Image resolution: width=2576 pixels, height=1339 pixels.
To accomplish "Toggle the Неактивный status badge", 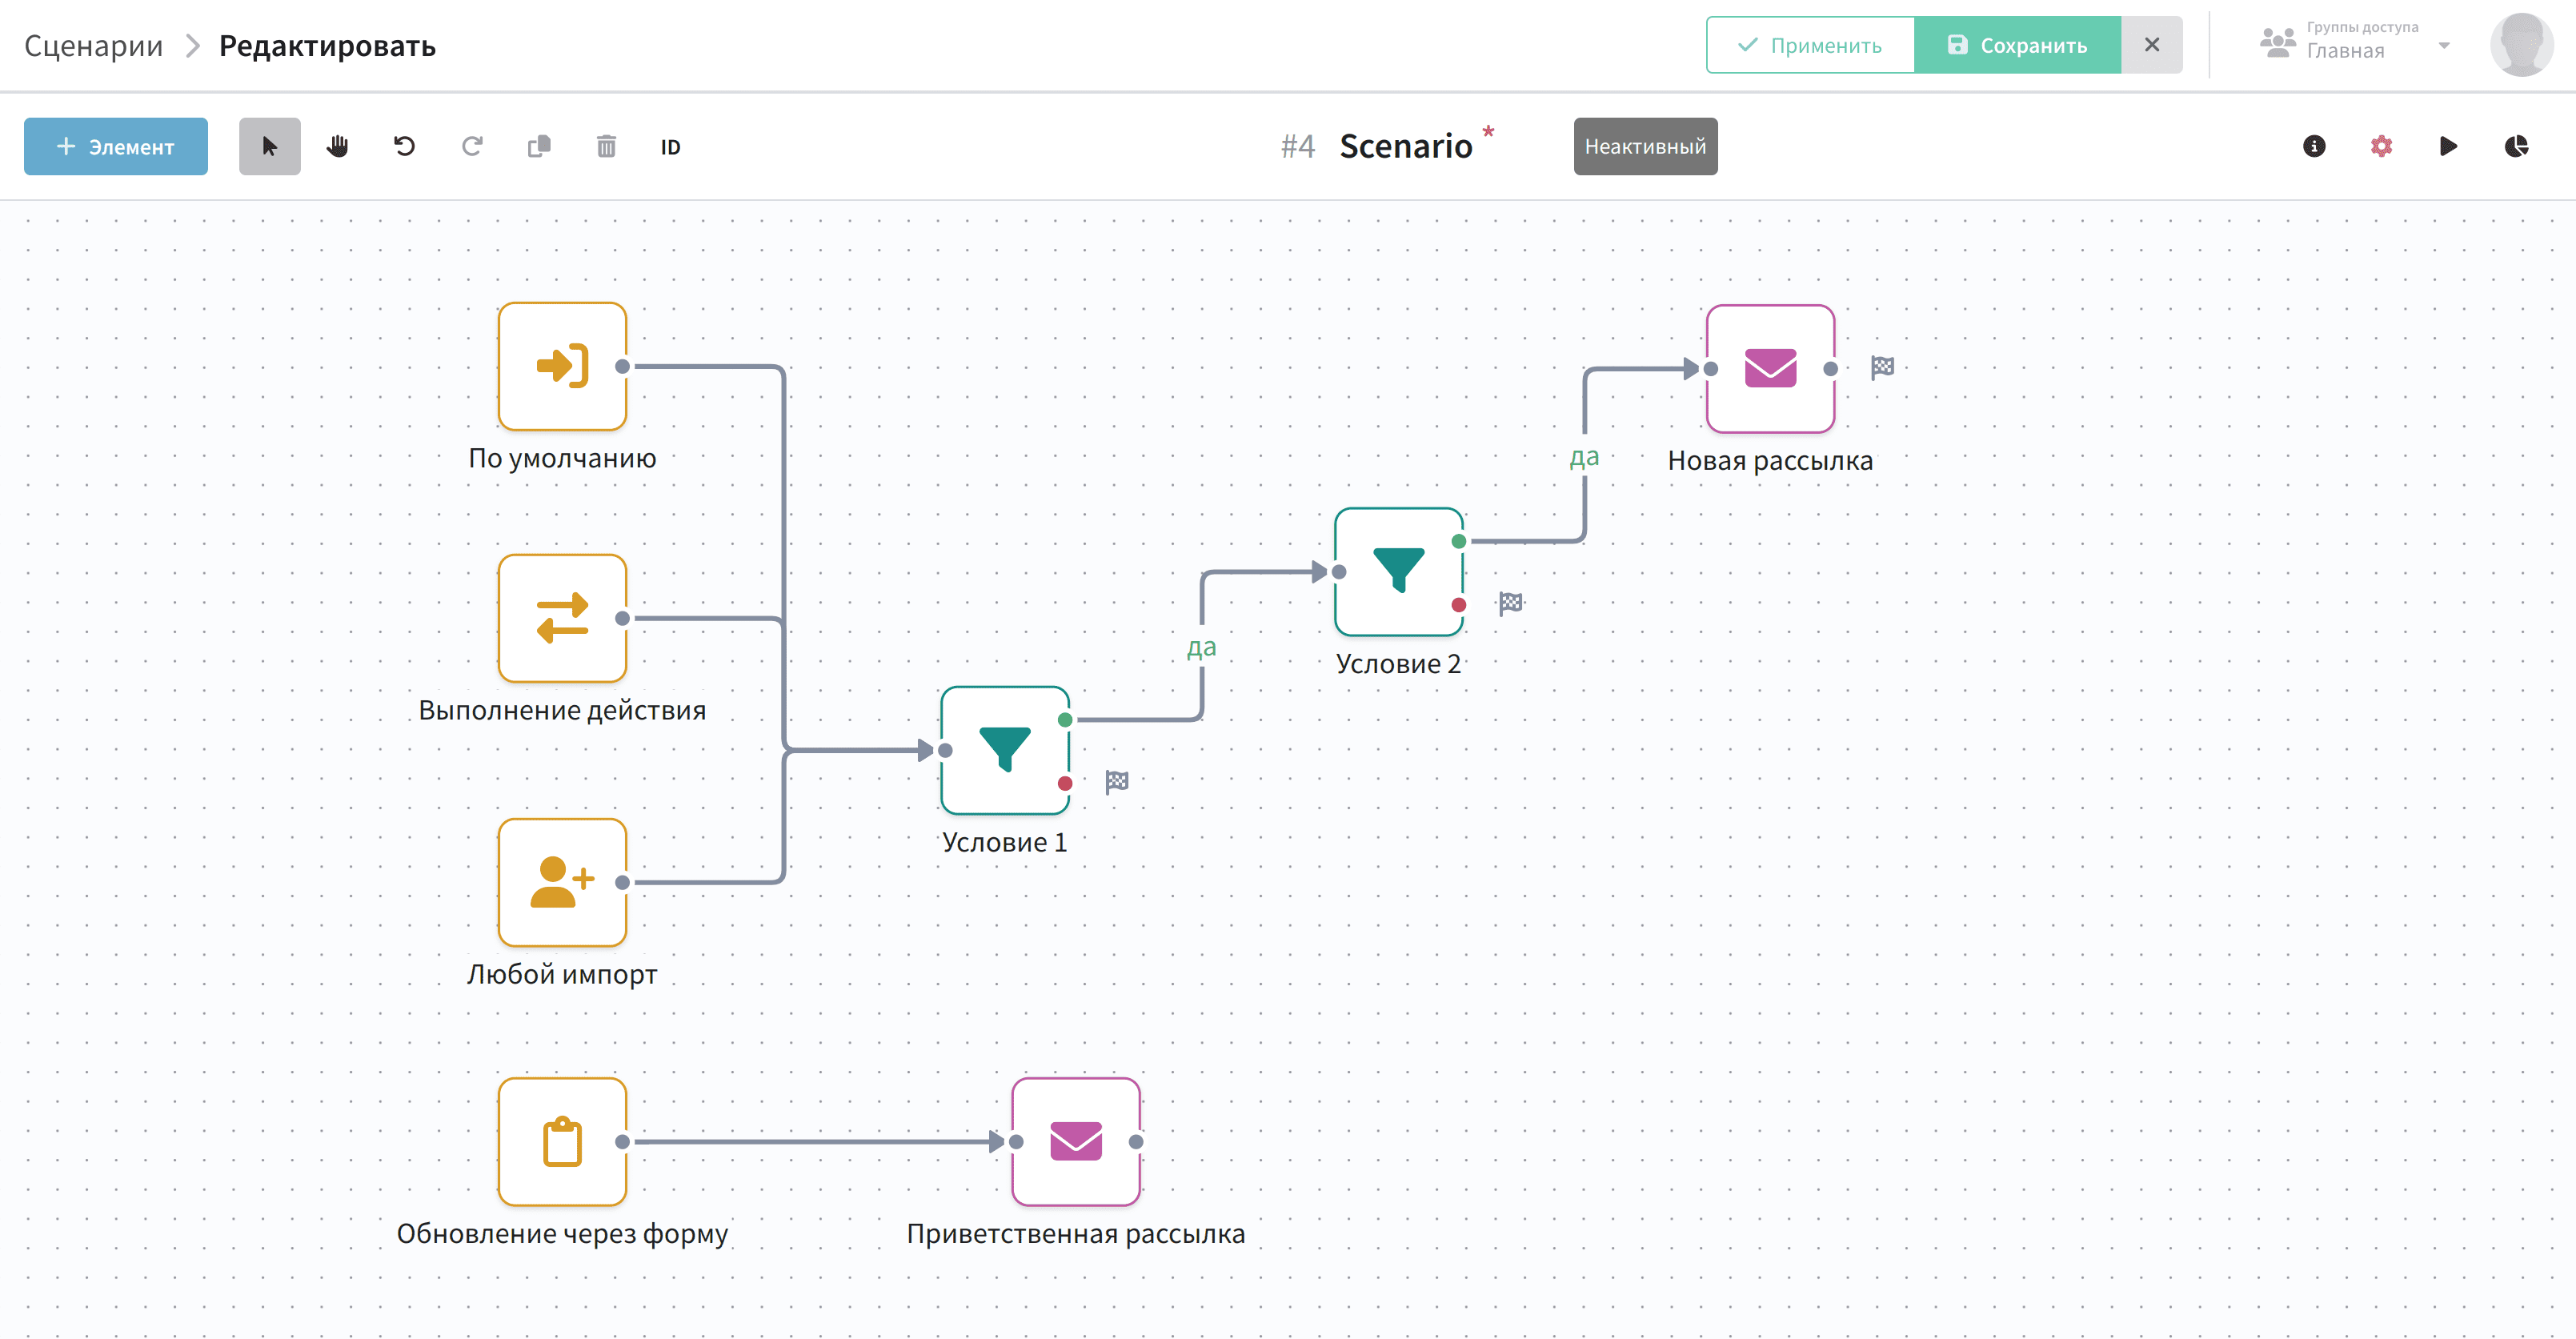I will pos(1645,146).
